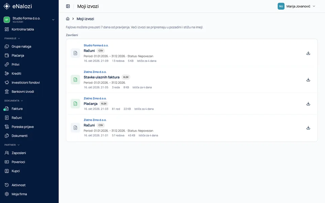Click Moji izvozi in the breadcrumb
Image resolution: width=325 pixels, height=203 pixels.
[x=85, y=19]
